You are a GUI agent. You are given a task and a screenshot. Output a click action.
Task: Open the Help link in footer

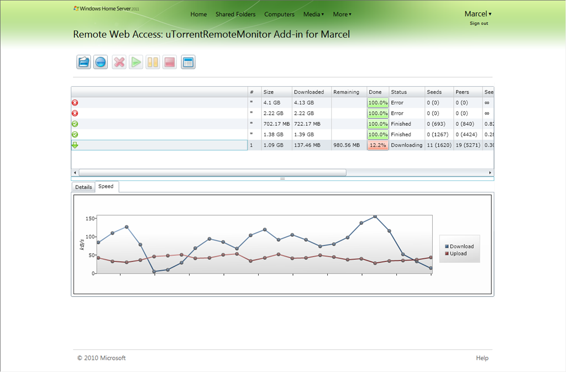[482, 358]
